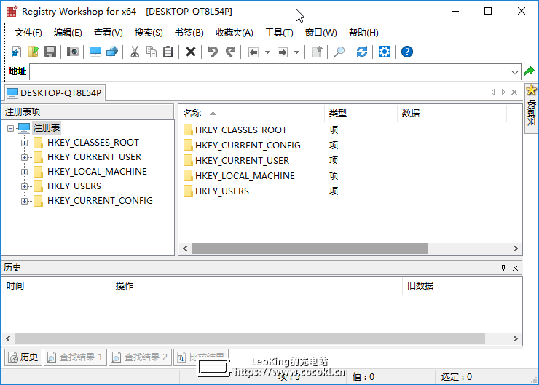Switch to the 历史 bottom tab

23,357
